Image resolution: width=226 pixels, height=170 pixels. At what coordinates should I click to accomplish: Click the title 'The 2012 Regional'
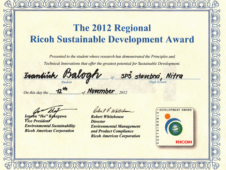tap(112, 28)
